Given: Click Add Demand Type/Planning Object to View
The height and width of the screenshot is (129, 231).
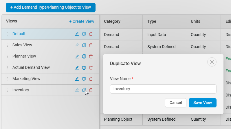Looking at the screenshot, I should pos(51,7).
